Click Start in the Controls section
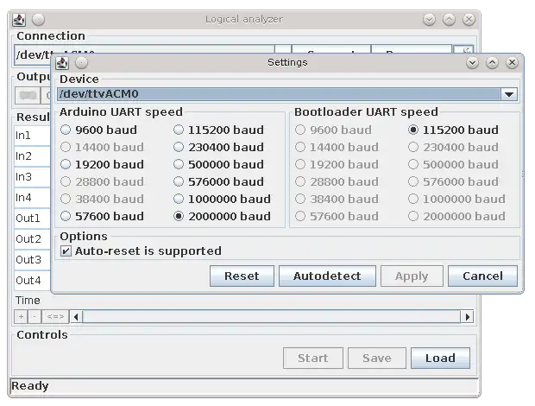Viewport: 535px width, 406px height. click(x=313, y=358)
